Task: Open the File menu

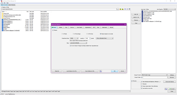Action: [2, 3]
